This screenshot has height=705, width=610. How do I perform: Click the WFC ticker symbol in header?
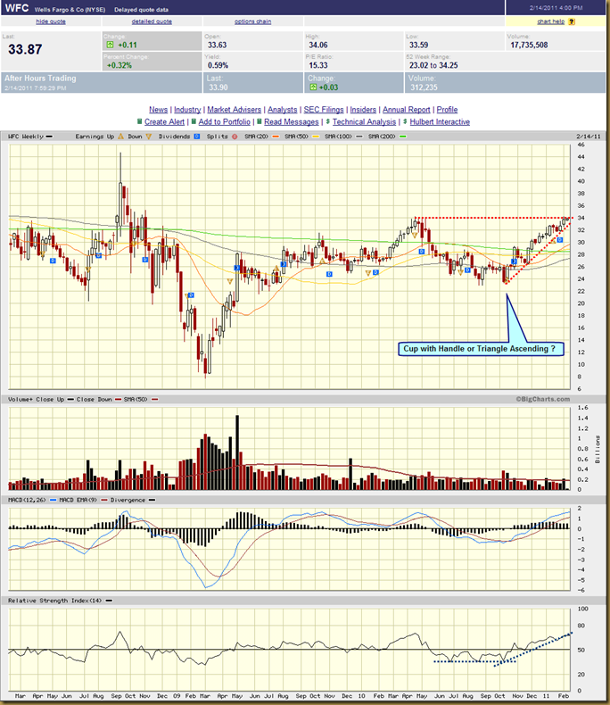coord(17,8)
